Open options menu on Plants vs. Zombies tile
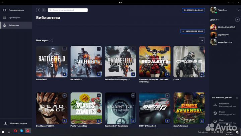 pyautogui.click(x=99, y=95)
